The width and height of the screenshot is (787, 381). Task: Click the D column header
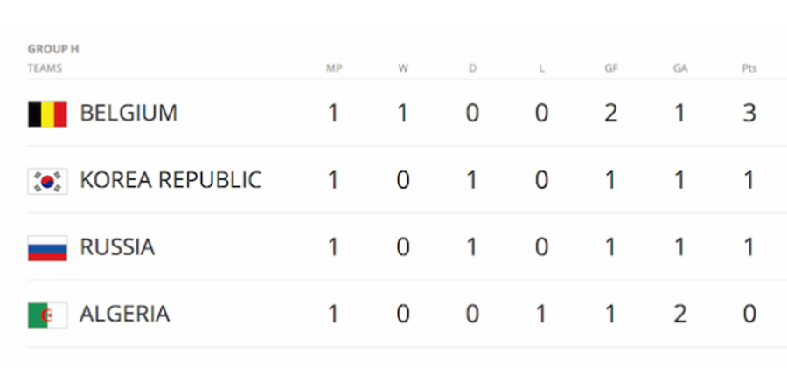[x=472, y=68]
